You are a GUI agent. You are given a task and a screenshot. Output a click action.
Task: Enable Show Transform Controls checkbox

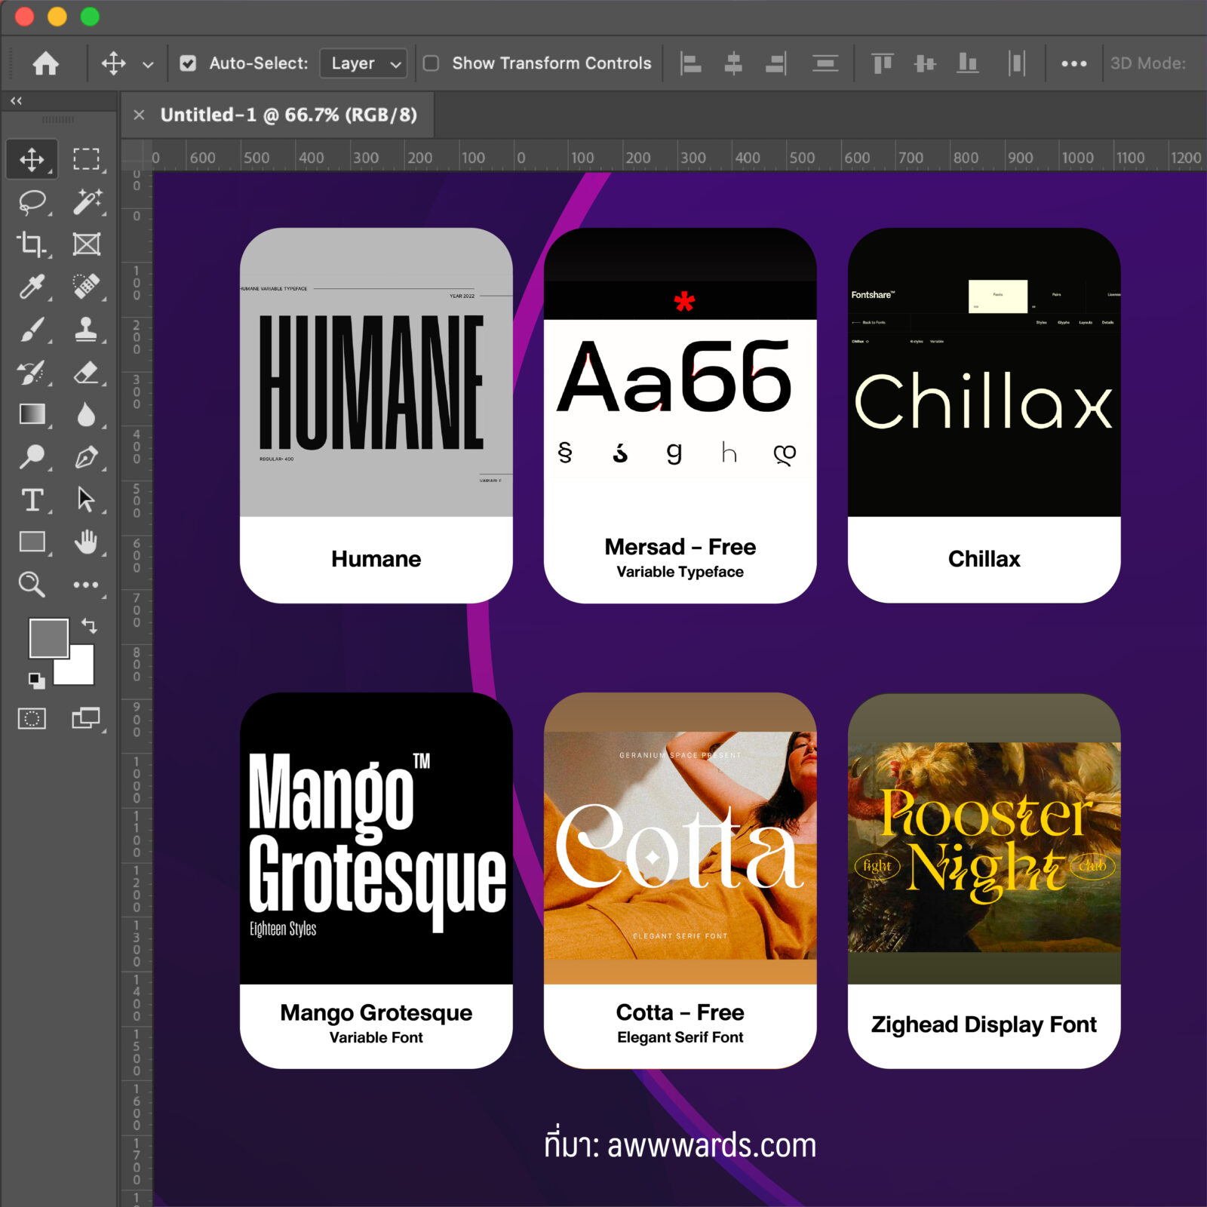pos(432,63)
